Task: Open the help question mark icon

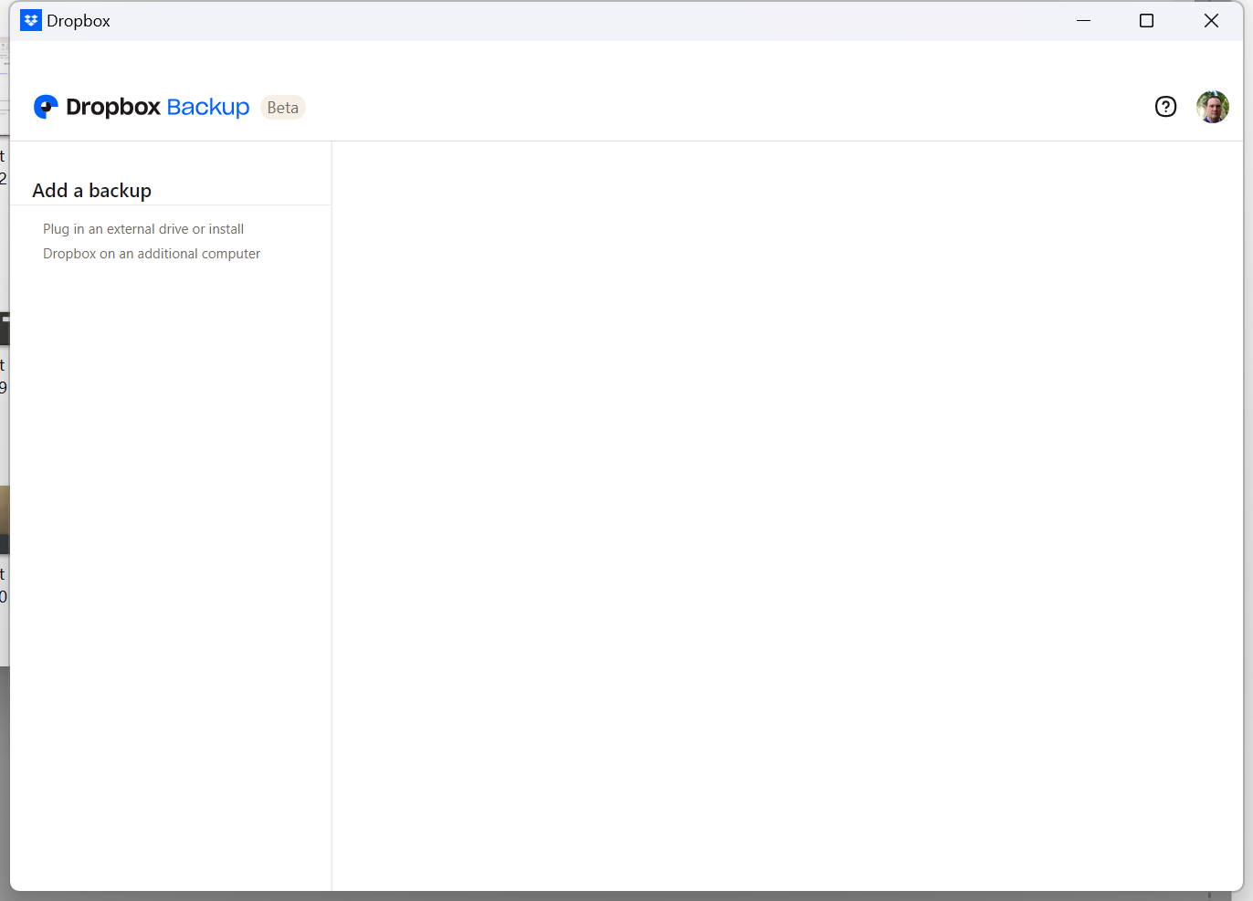Action: (x=1165, y=107)
